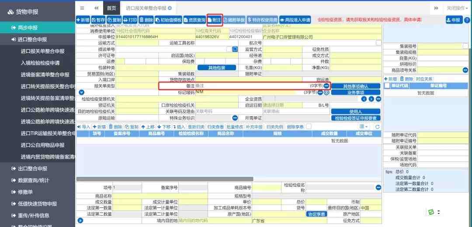
Task: Open 进口报关单整合申报 in the sidebar
Action: (43, 51)
